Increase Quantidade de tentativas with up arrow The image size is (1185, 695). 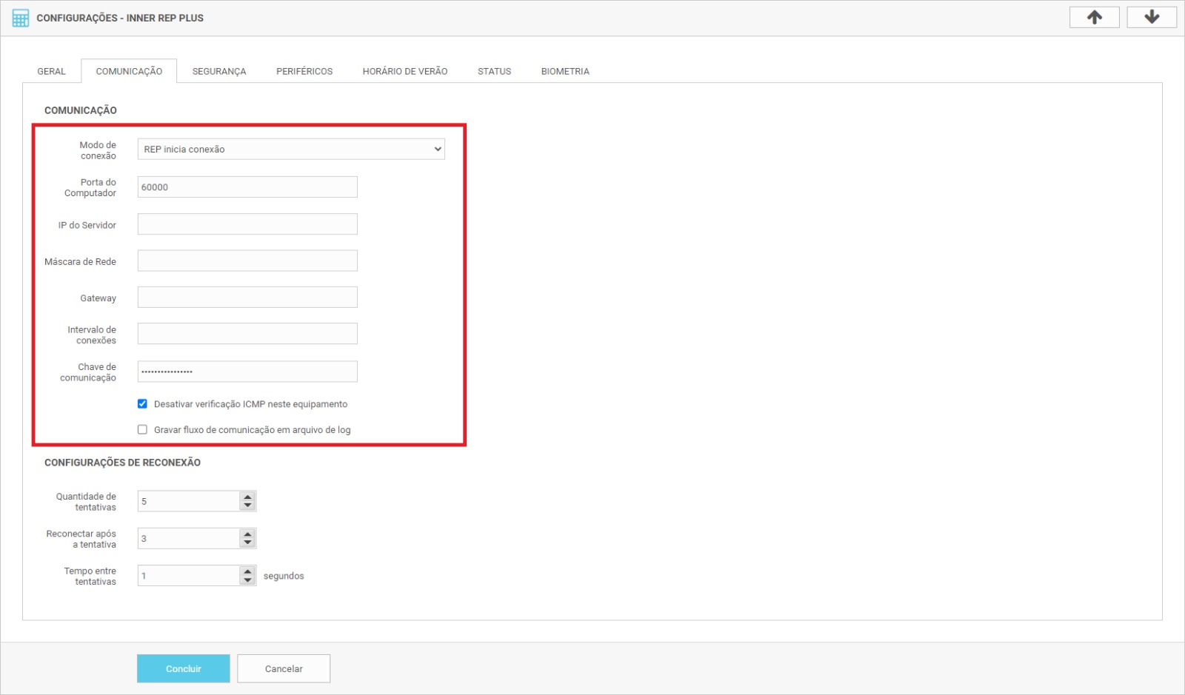[x=247, y=497]
